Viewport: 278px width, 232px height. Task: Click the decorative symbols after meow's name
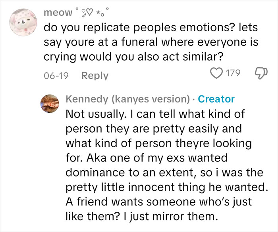click(x=93, y=12)
